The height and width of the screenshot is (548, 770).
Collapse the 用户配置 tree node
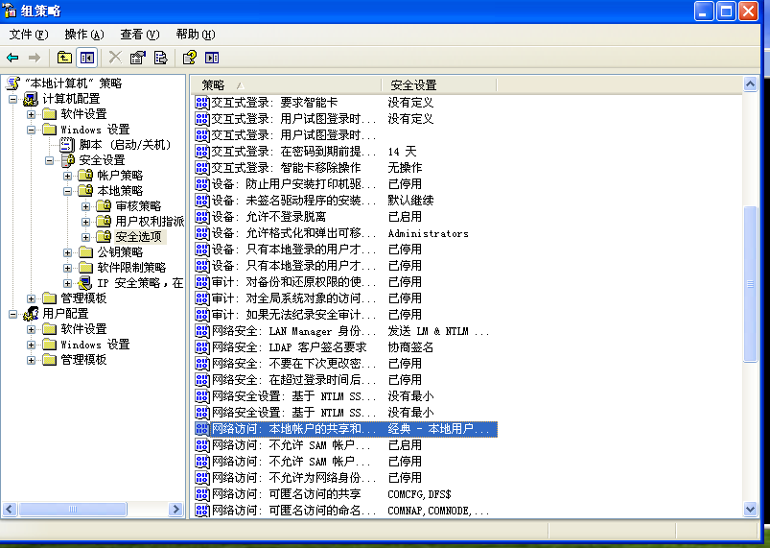[12, 314]
